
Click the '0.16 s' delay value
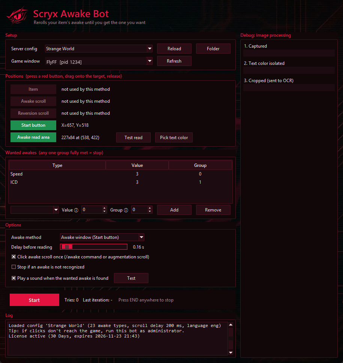[138, 247]
